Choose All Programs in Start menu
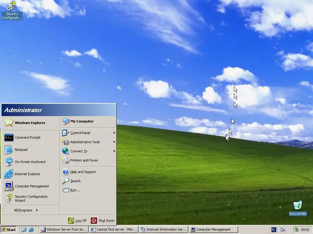This screenshot has width=313, height=234. [x=26, y=210]
